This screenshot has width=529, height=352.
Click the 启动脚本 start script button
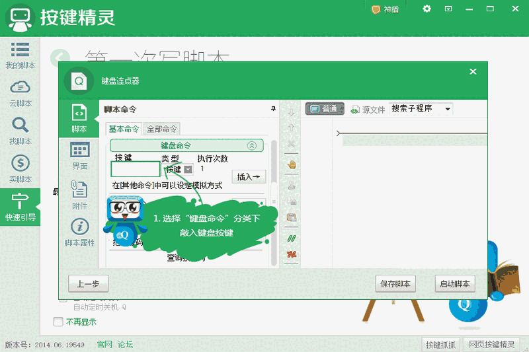(455, 284)
